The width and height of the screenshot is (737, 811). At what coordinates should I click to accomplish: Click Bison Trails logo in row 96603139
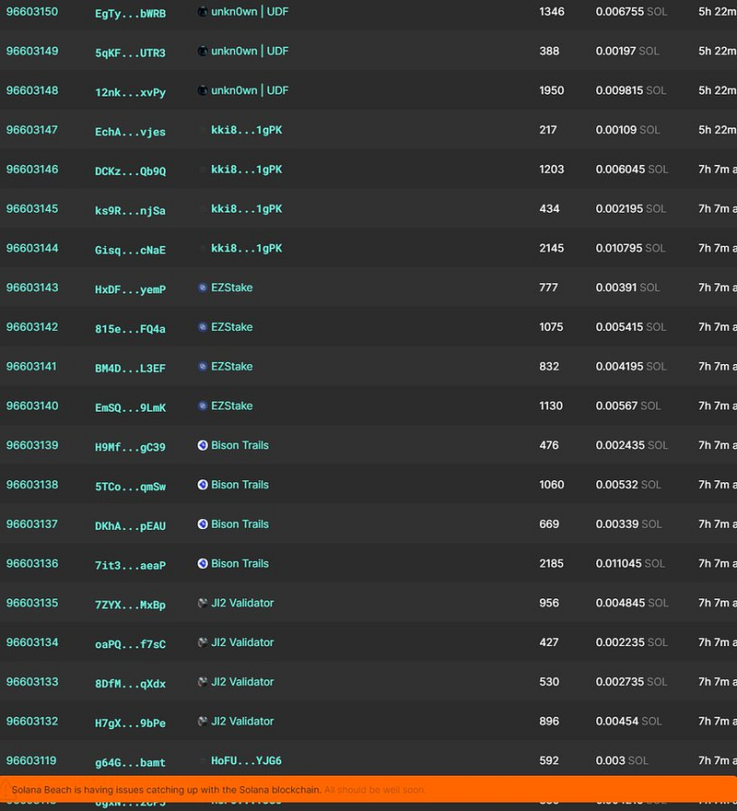pyautogui.click(x=203, y=445)
